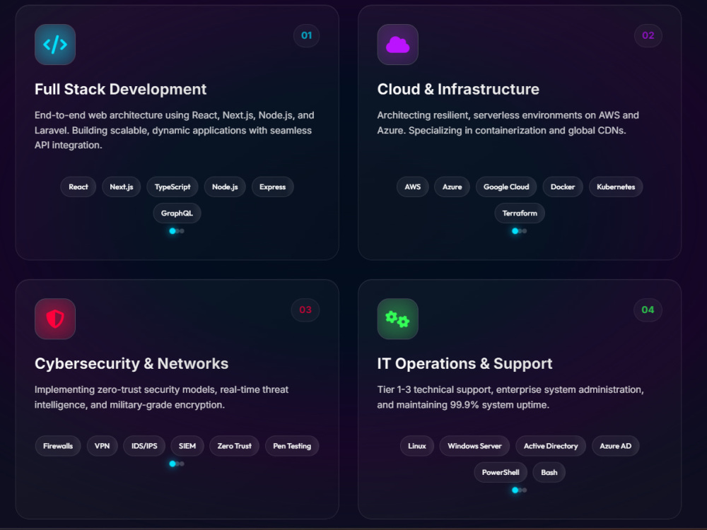Image resolution: width=707 pixels, height=530 pixels.
Task: Click the green gears icon
Action: [397, 319]
